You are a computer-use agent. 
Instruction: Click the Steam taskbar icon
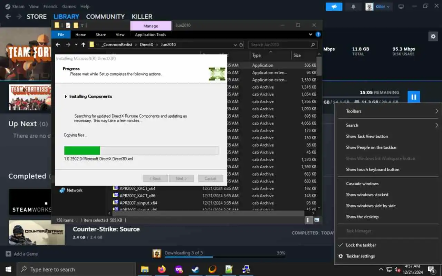(195, 269)
